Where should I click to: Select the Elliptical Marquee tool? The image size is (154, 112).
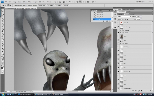(2, 14)
